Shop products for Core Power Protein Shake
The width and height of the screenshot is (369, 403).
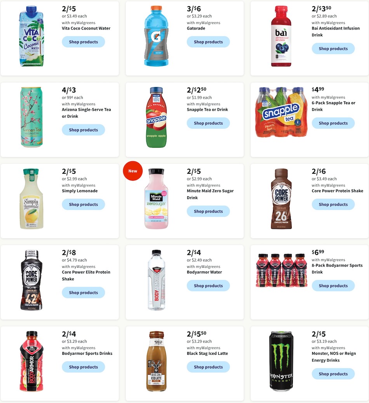tap(333, 204)
